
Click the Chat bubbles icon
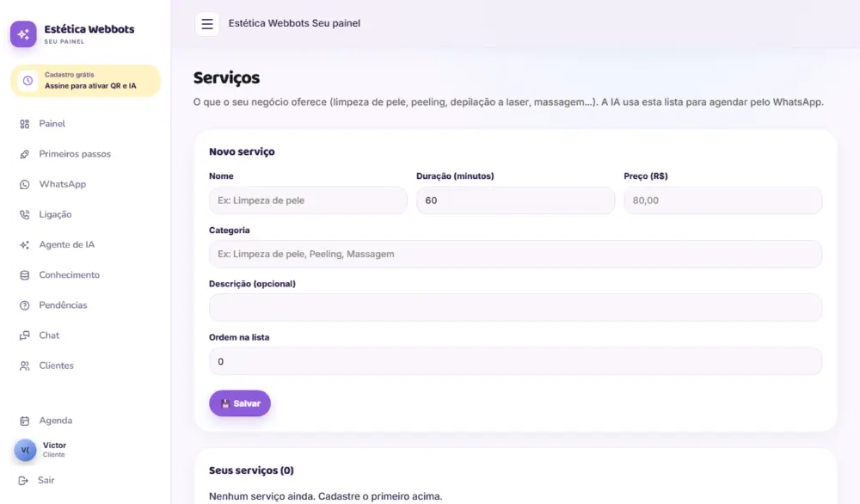25,335
